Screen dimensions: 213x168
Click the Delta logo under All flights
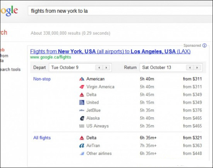click(x=82, y=138)
